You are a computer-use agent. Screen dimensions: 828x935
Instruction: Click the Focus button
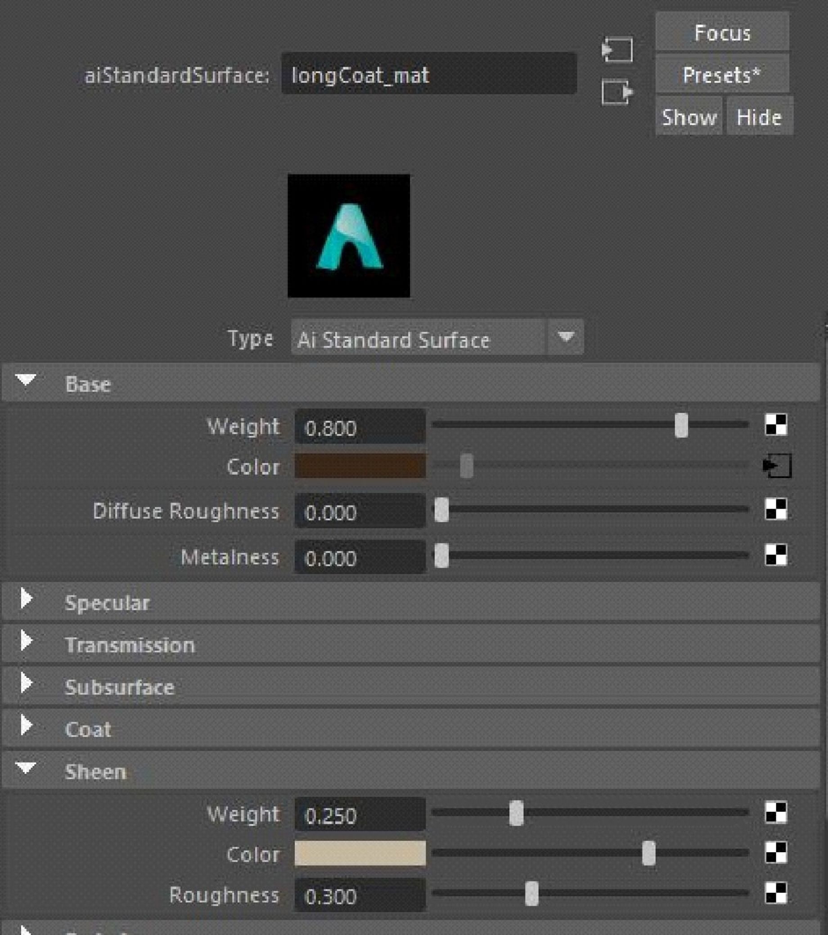tap(722, 32)
